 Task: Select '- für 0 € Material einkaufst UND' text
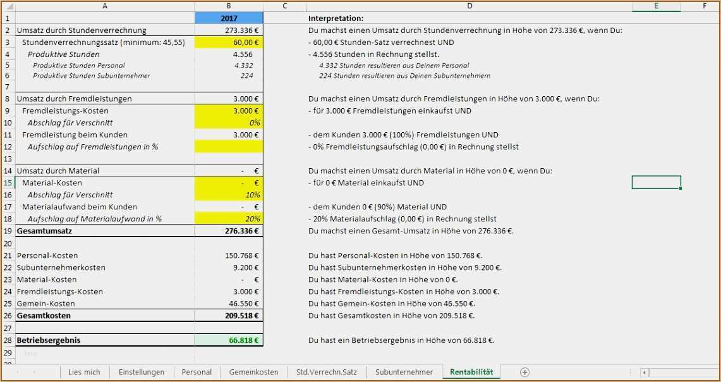(x=366, y=183)
